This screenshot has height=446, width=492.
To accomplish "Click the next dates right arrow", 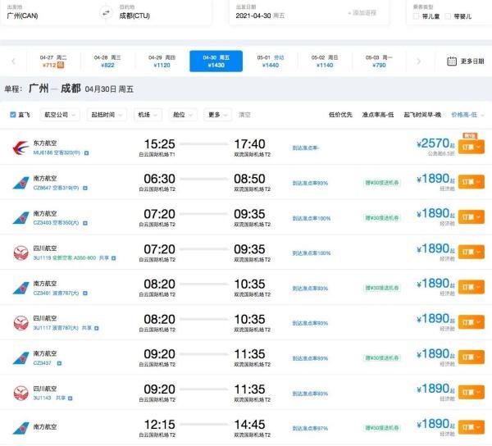I will pyautogui.click(x=419, y=61).
